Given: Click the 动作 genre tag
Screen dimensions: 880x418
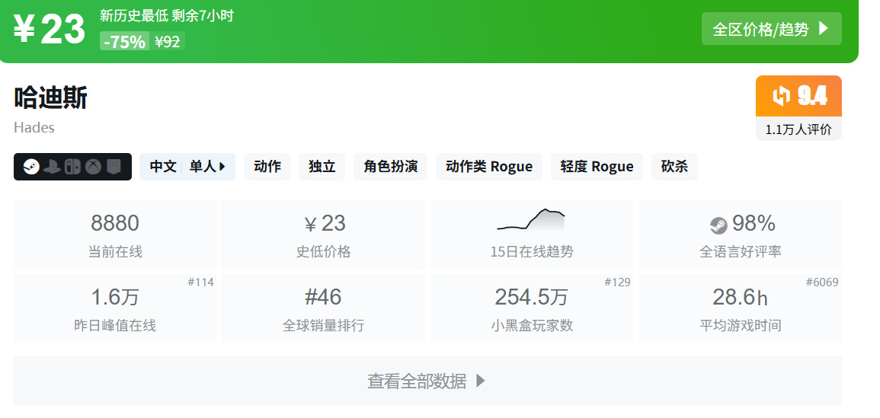Looking at the screenshot, I should pyautogui.click(x=267, y=167).
